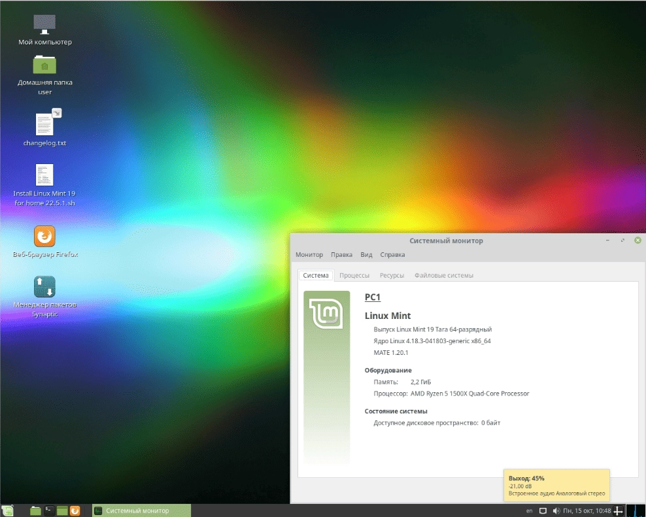Switch to the Система tab

click(x=316, y=275)
